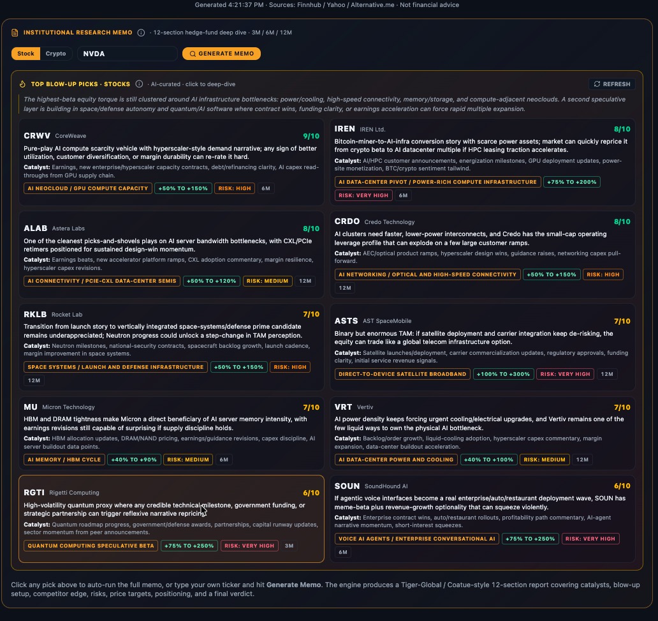Click the 6M horizon badge on SOUN
The height and width of the screenshot is (621, 658).
[x=343, y=552]
